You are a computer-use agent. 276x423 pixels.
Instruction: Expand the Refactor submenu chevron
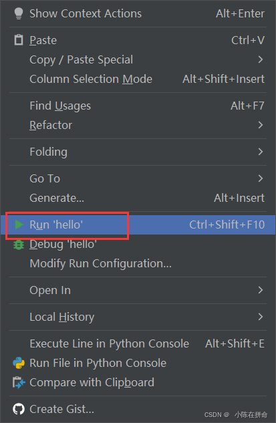point(261,125)
